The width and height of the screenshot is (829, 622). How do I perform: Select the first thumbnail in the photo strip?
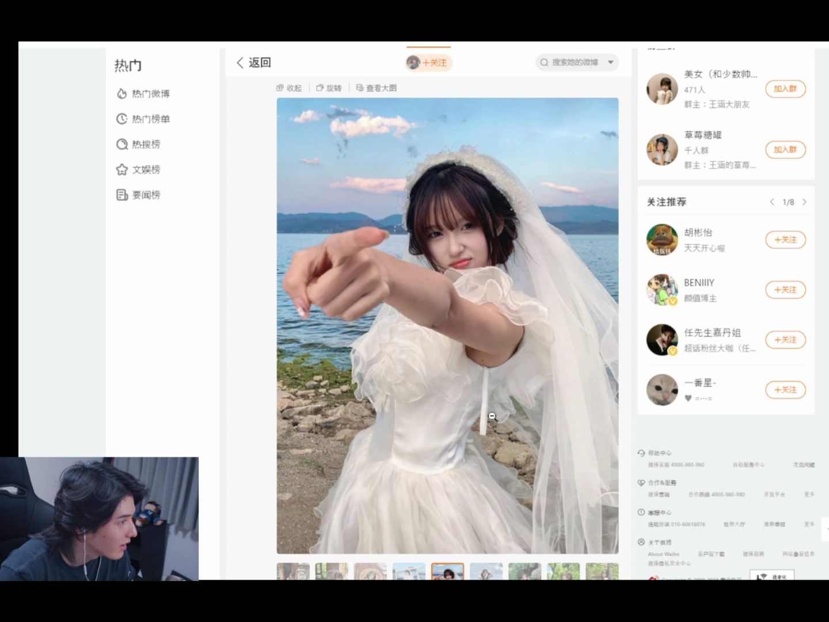pyautogui.click(x=293, y=571)
